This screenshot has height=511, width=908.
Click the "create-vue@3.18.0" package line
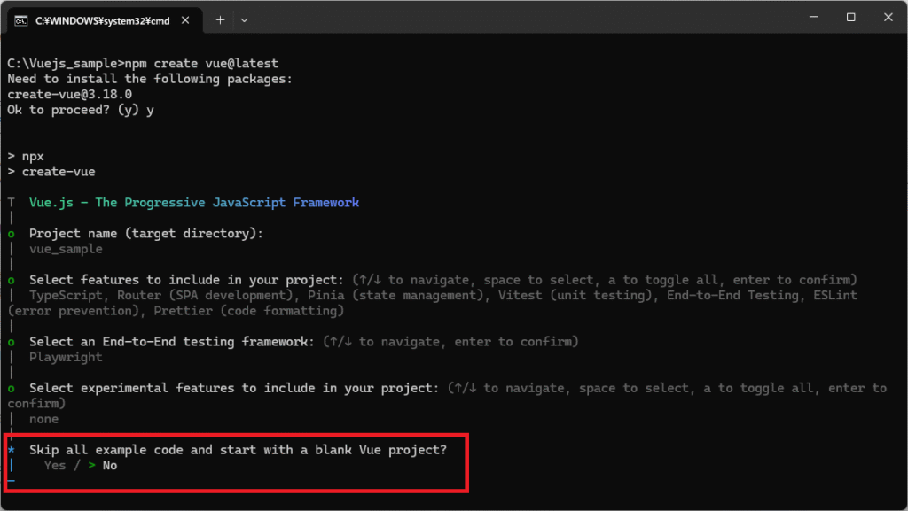(x=69, y=94)
